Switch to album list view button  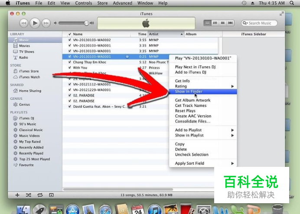click(215, 23)
